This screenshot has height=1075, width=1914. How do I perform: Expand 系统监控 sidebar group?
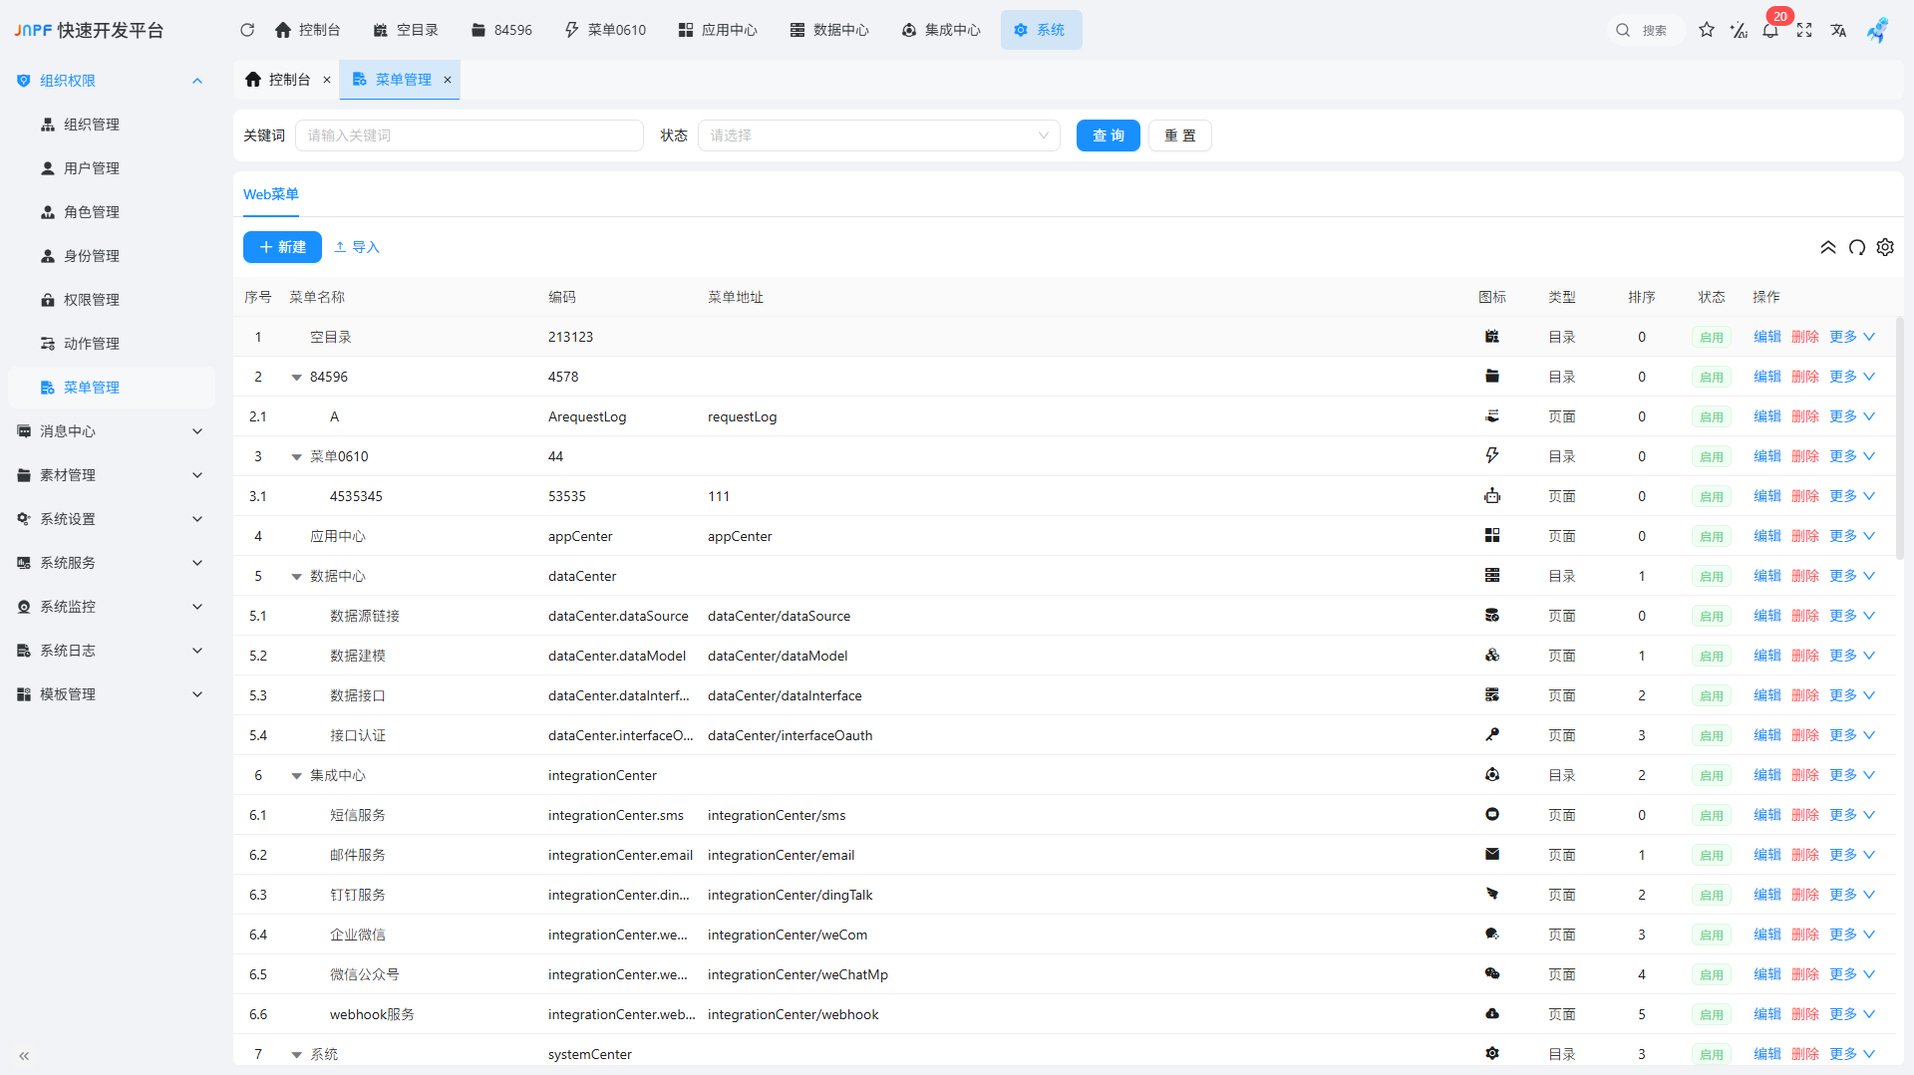(112, 607)
